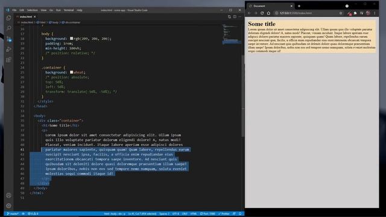Close the index.html editor tab
Image resolution: width=386 pixels, height=217 pixels.
(x=35, y=17)
